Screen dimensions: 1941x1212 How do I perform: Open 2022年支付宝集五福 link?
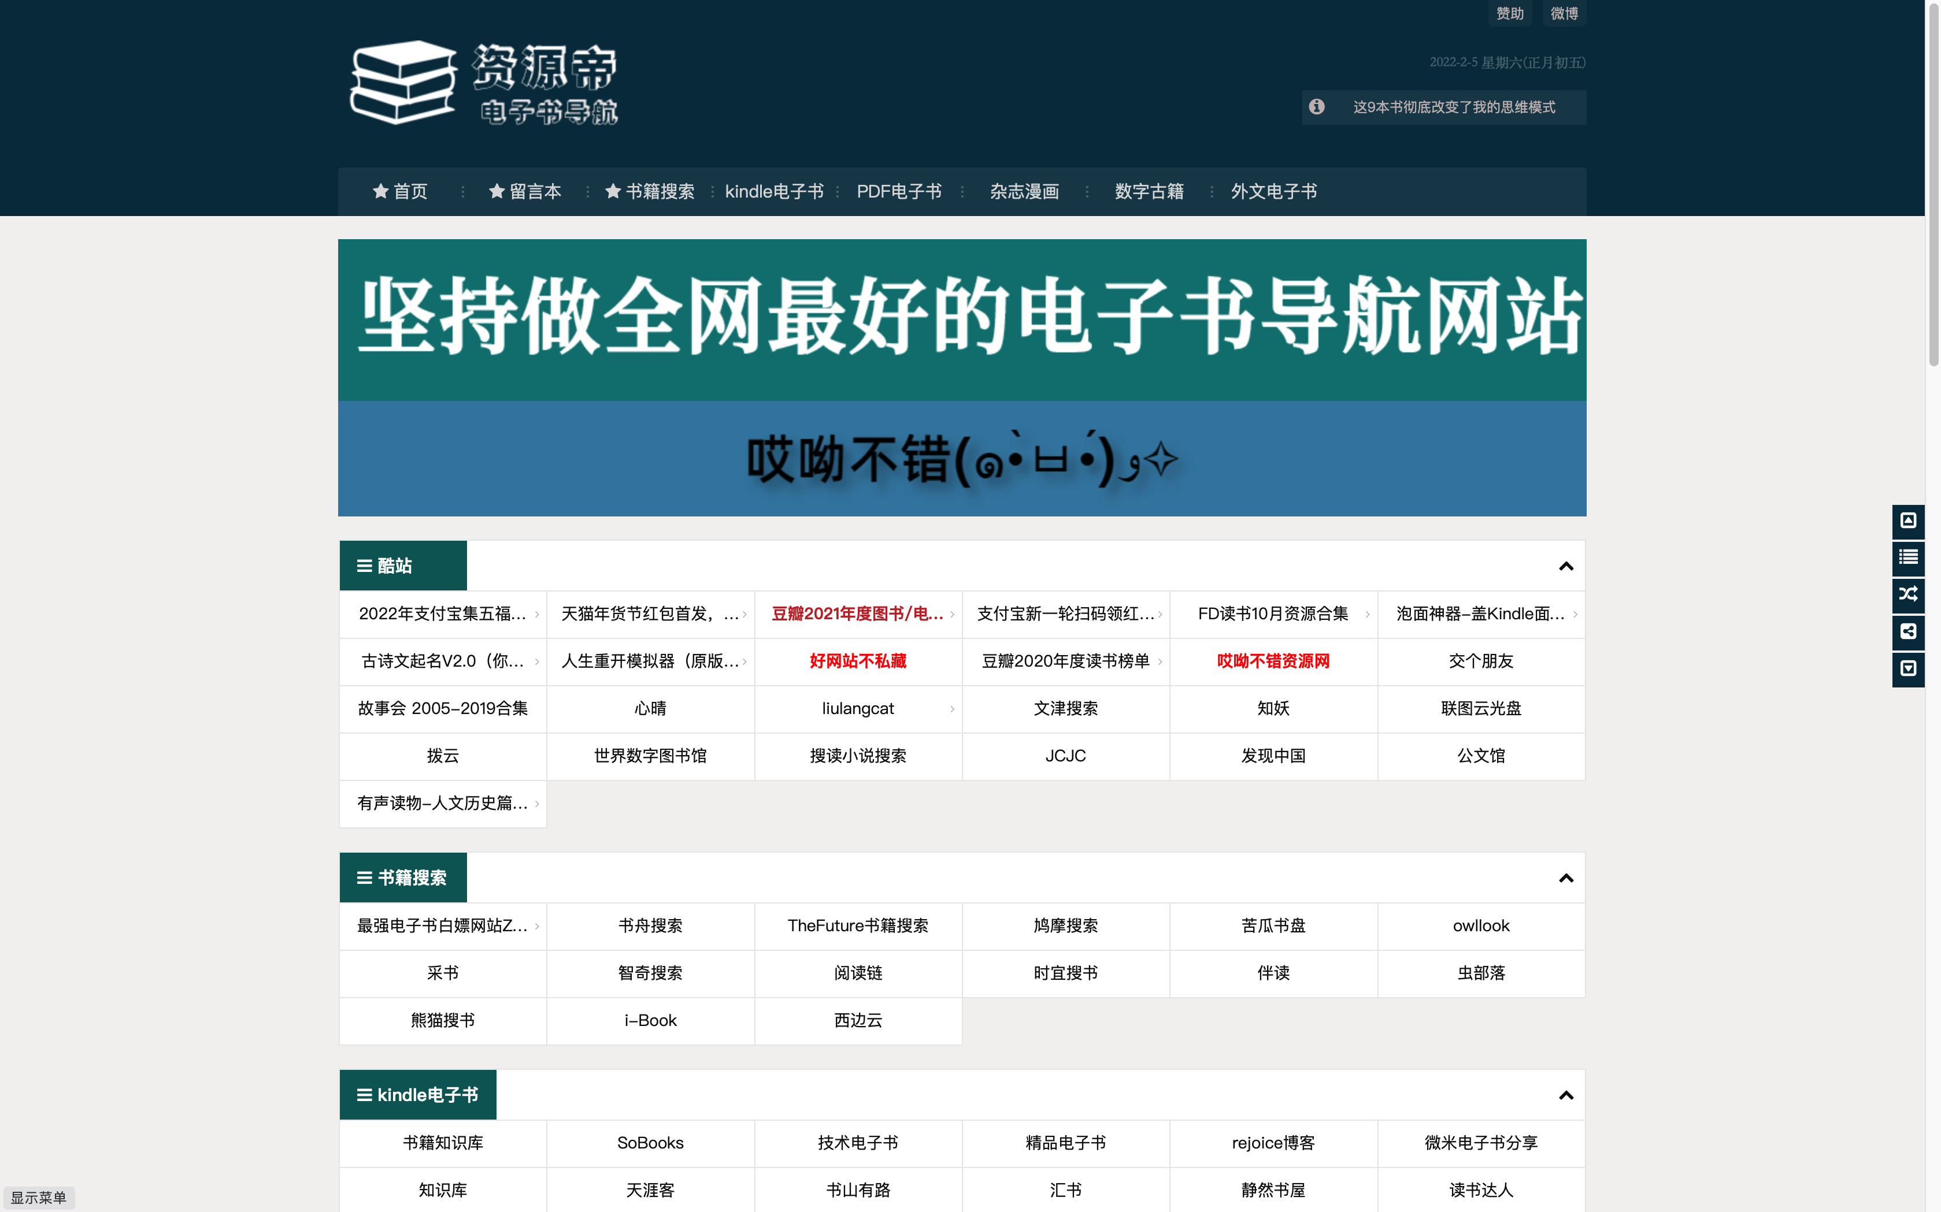[442, 614]
